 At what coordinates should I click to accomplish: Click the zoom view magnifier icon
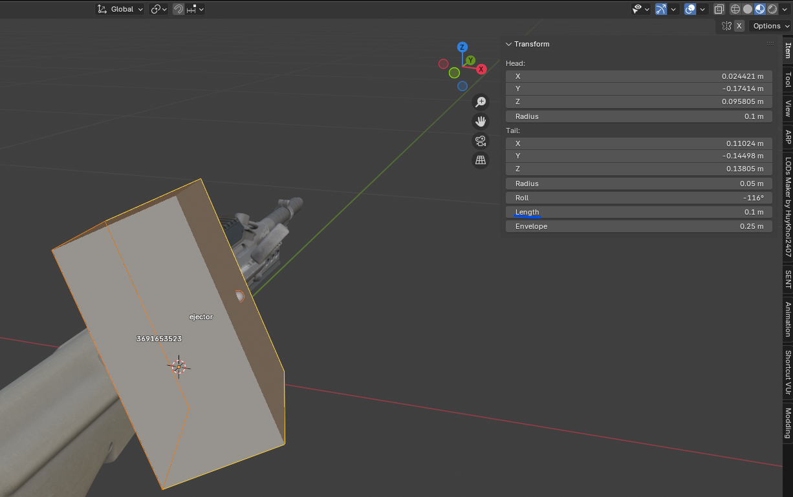pyautogui.click(x=481, y=101)
